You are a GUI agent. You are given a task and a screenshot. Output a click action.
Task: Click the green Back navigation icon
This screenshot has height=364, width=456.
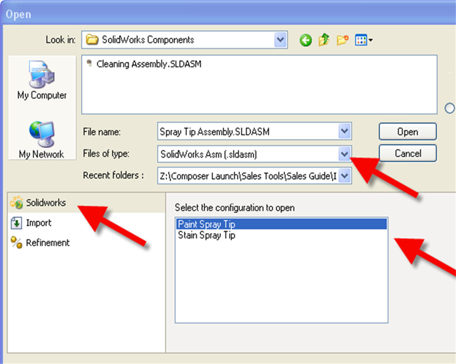[305, 40]
